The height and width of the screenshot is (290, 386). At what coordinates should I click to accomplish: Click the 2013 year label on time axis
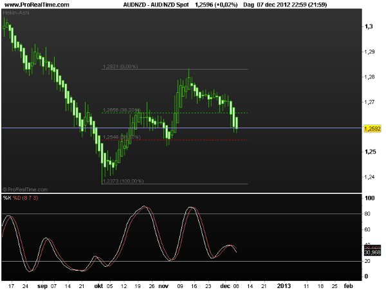tap(284, 285)
